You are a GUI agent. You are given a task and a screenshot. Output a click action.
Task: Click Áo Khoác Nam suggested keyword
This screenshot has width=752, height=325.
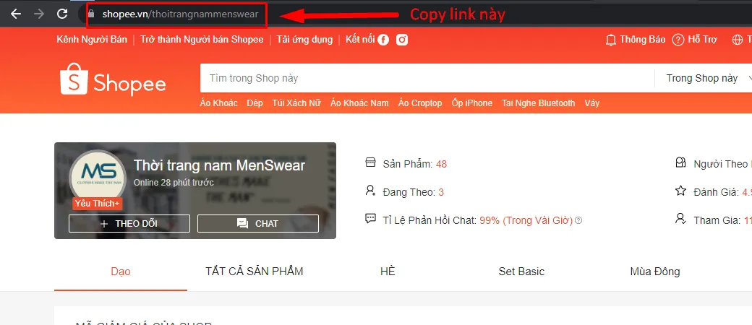click(x=359, y=103)
